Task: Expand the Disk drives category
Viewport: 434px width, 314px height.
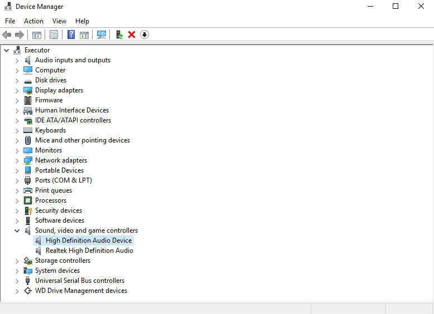Action: point(17,81)
